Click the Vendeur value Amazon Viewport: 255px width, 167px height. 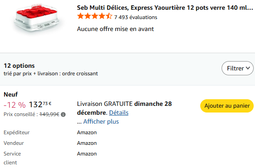tap(87, 143)
